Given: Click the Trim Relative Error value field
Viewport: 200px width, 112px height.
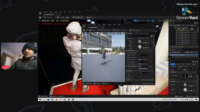Looking at the screenshot, I should point(143,62).
